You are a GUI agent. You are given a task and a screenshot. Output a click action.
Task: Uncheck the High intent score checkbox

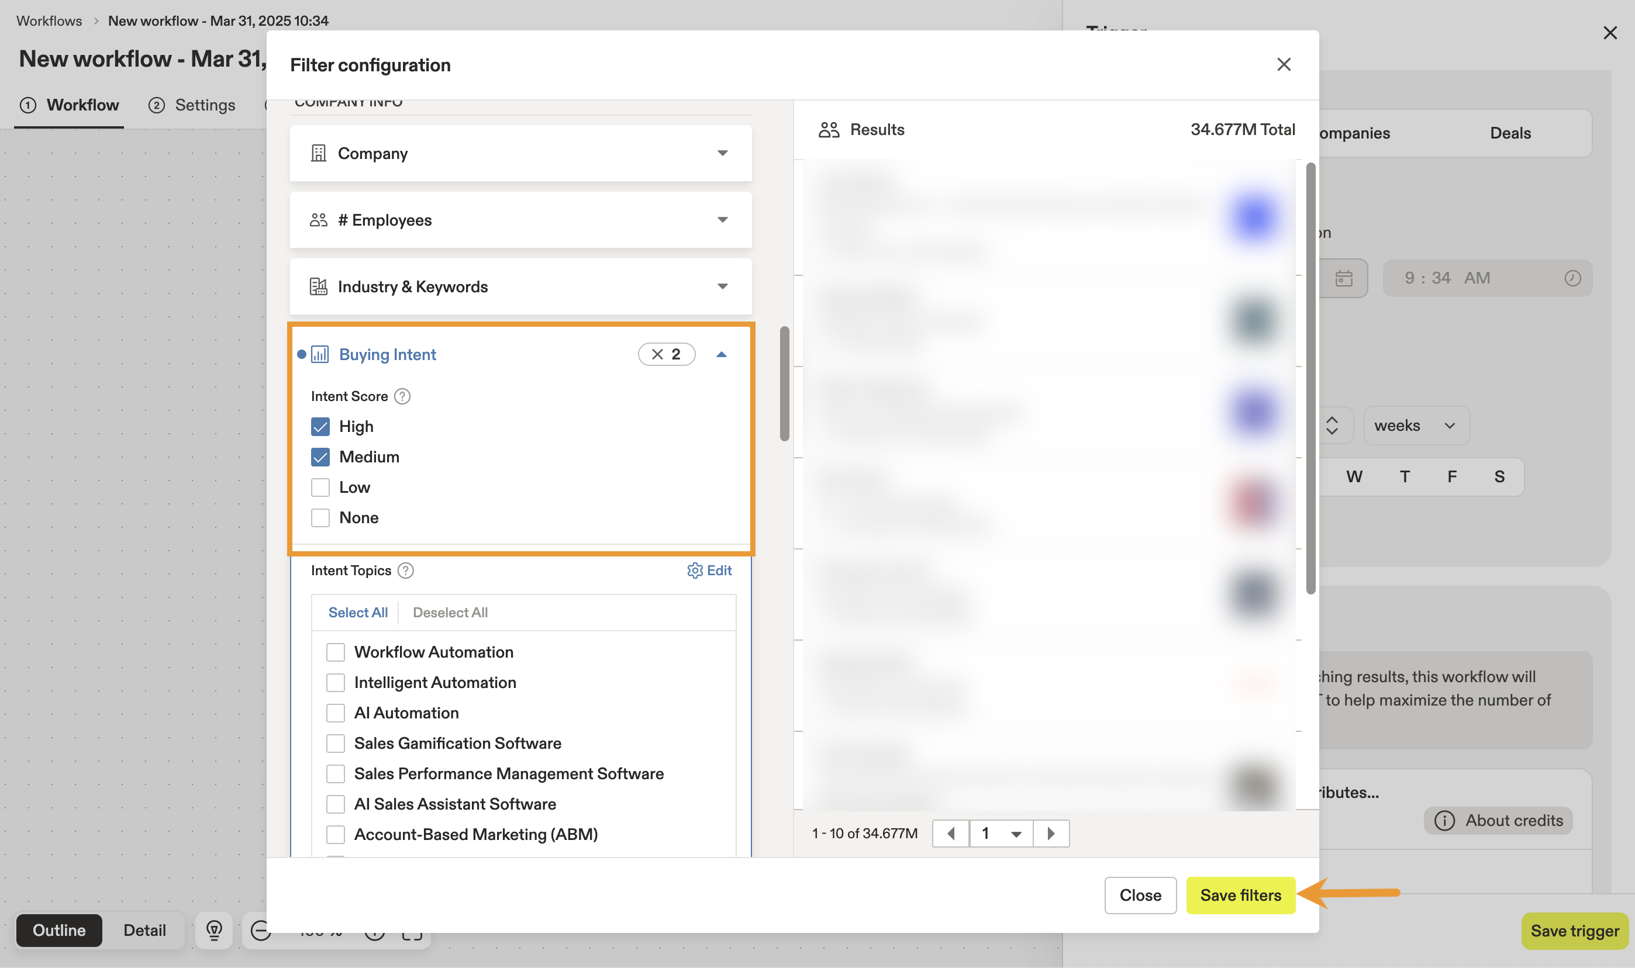pos(320,427)
